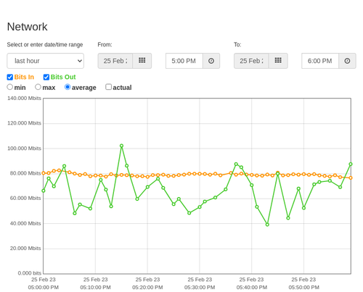Viewport: 363px width, 292px height.
Task: Click the 05:00:00 PM time axis label
Action: (44, 288)
